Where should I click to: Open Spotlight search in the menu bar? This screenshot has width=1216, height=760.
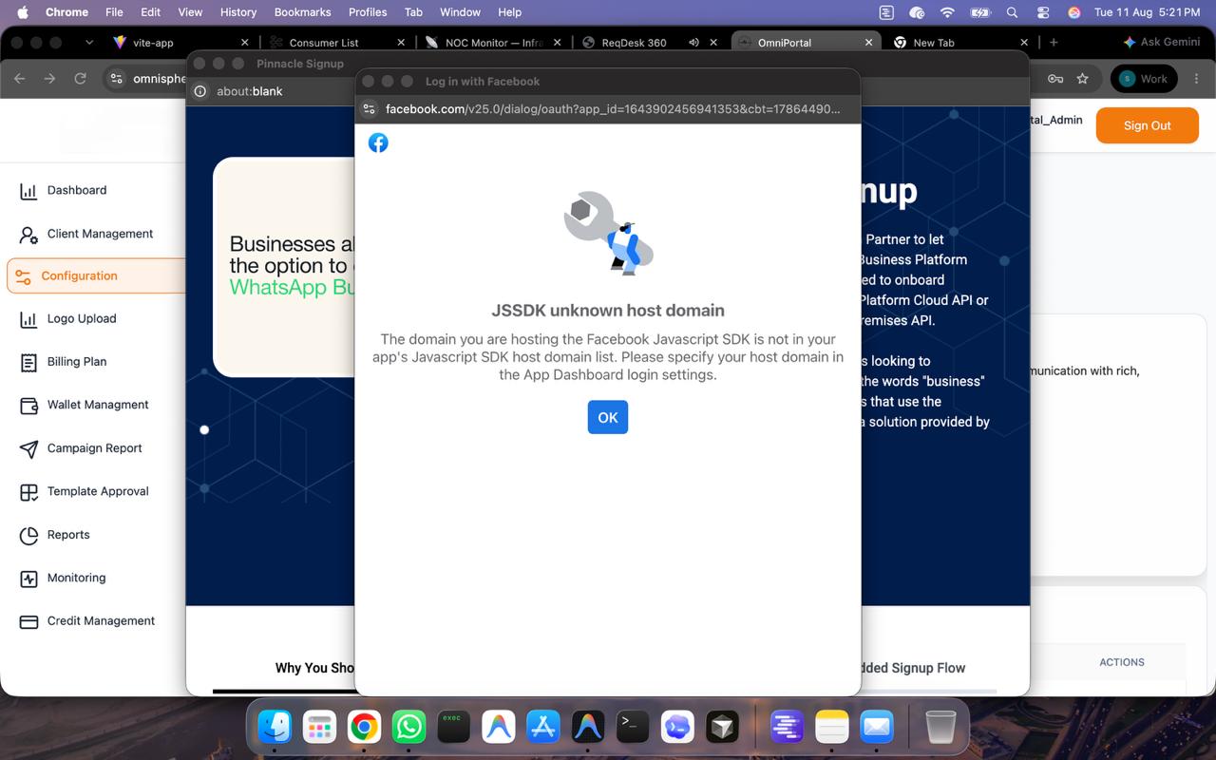pos(1012,12)
